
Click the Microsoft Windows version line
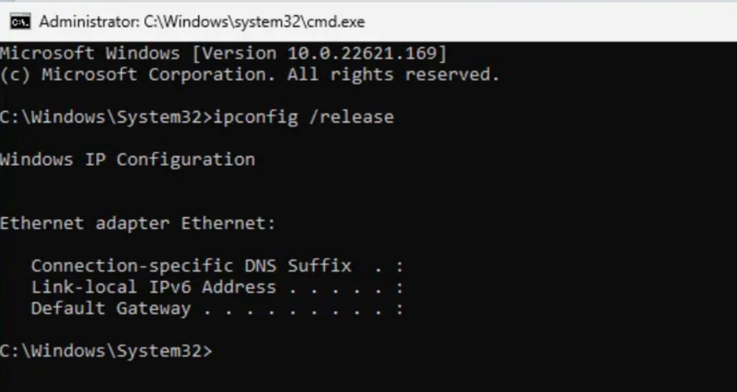pyautogui.click(x=223, y=54)
